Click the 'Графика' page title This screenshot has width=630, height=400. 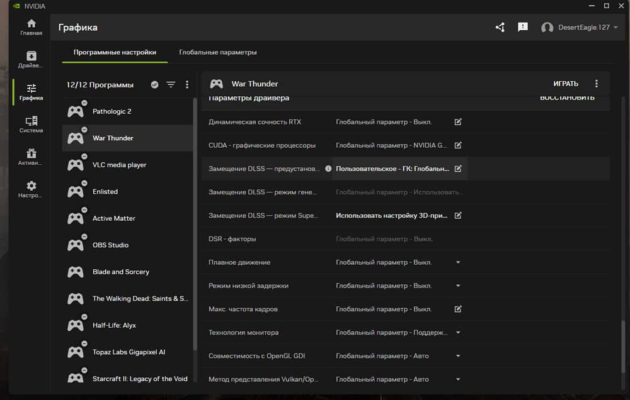78,27
